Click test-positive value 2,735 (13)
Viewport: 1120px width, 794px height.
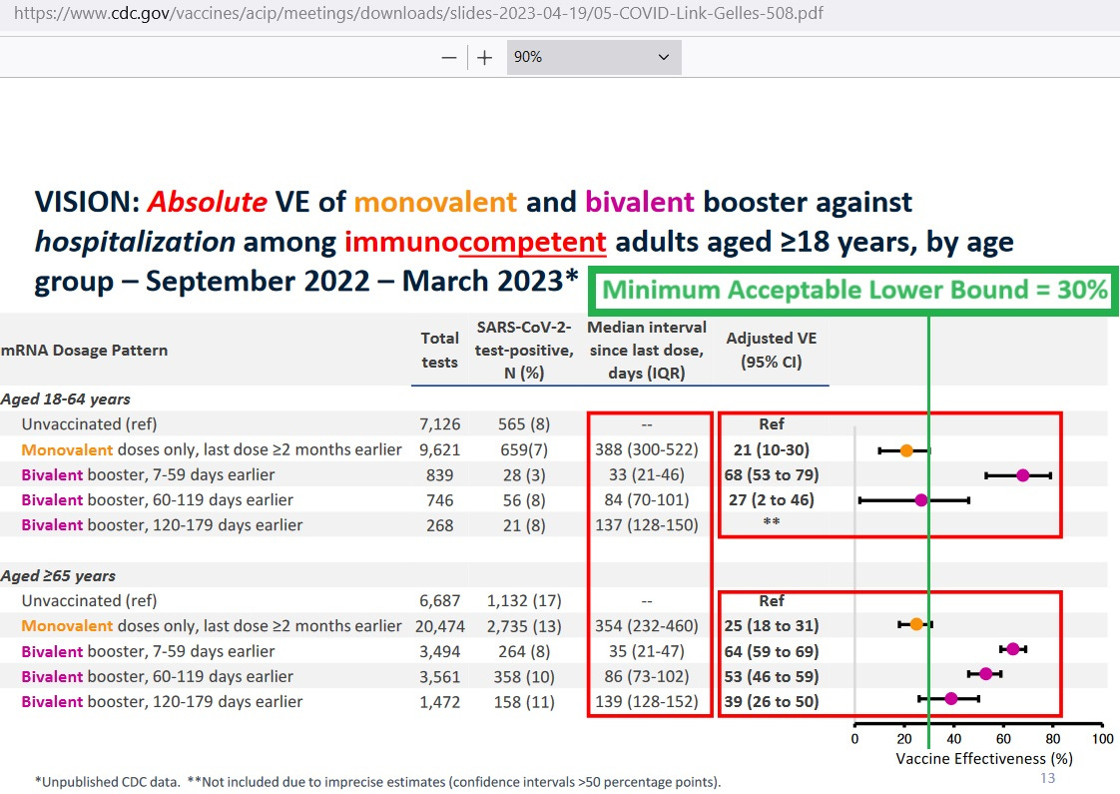524,626
